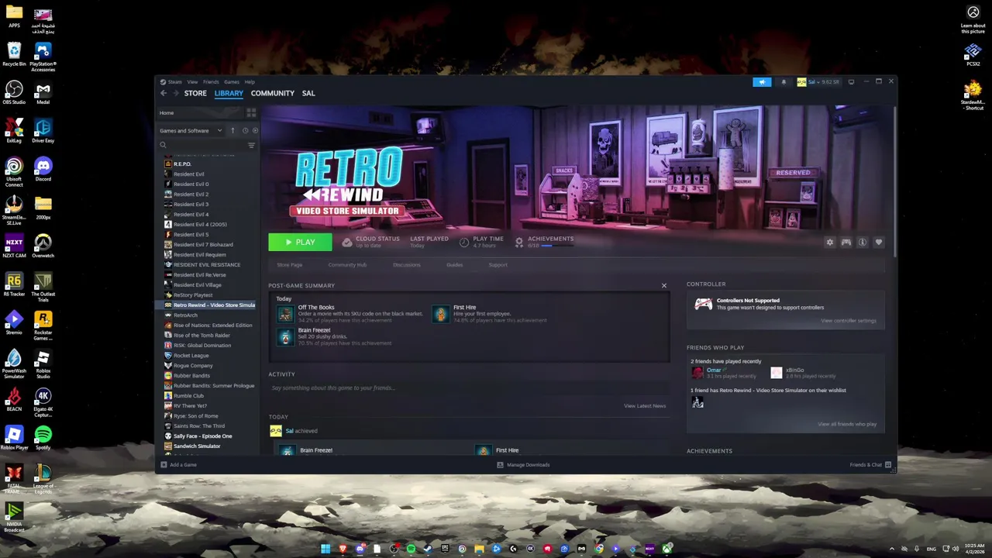Open the Guides link
The height and width of the screenshot is (558, 992).
point(455,265)
